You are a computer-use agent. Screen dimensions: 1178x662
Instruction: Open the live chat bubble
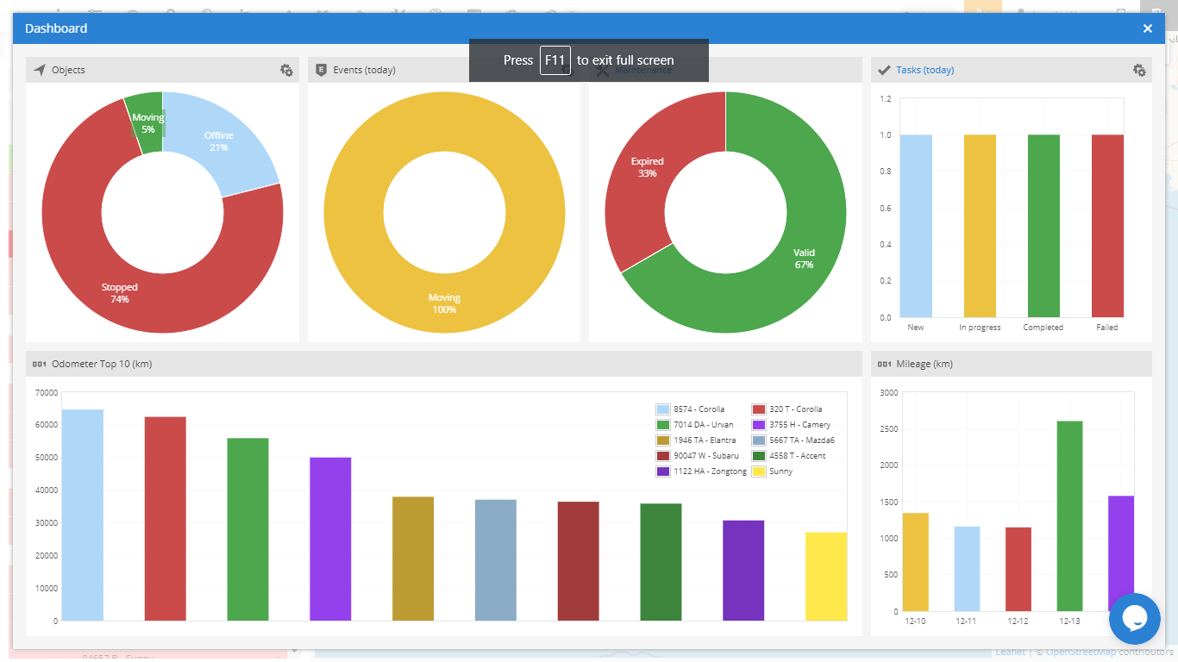pyautogui.click(x=1134, y=618)
